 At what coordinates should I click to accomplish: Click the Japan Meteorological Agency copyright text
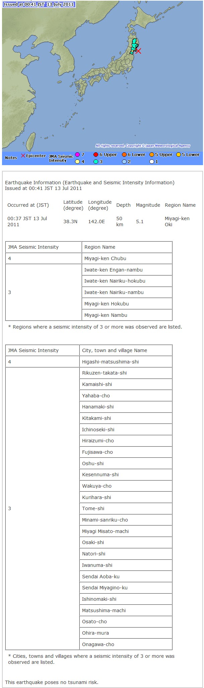pos(143,146)
